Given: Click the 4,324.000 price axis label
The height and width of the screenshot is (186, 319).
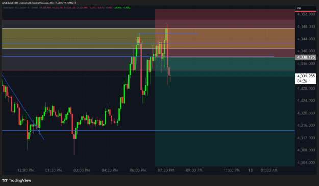Looking at the screenshot, I should (306, 101).
